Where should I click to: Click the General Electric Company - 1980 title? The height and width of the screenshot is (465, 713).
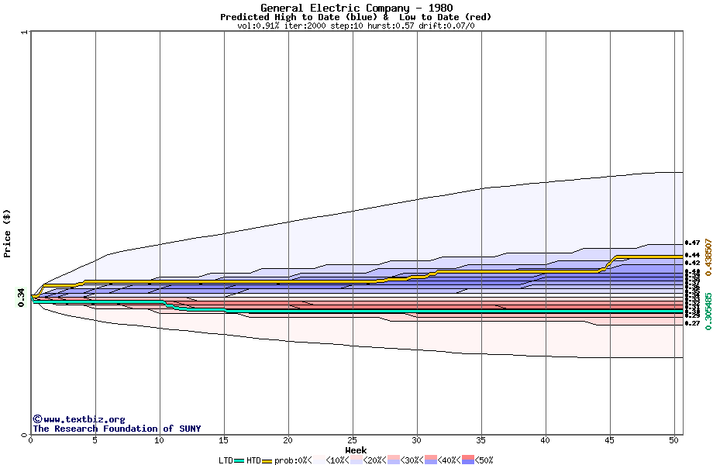click(x=356, y=8)
